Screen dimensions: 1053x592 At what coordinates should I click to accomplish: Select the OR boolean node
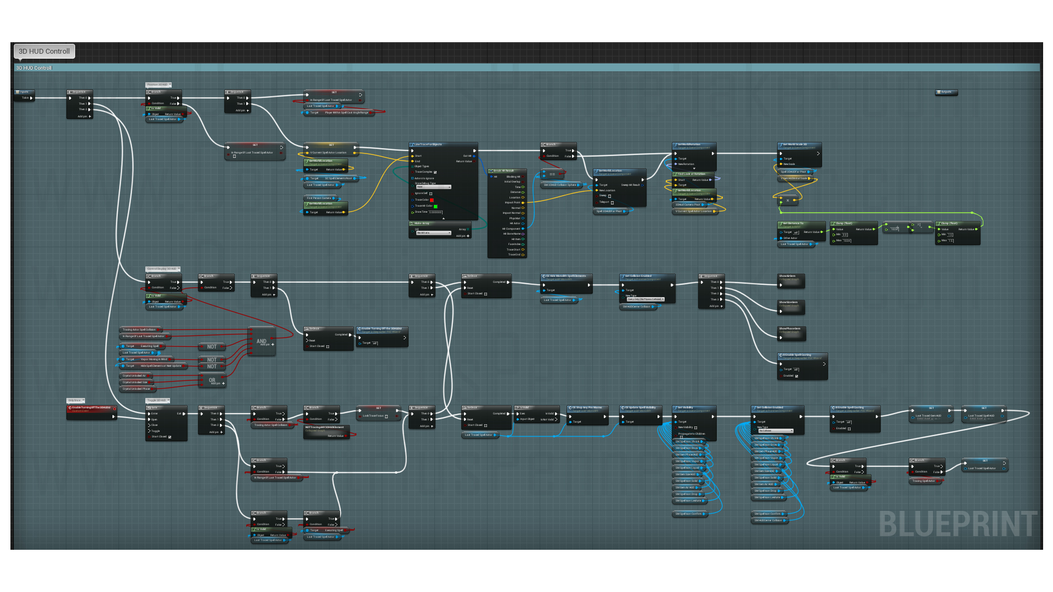pos(212,380)
